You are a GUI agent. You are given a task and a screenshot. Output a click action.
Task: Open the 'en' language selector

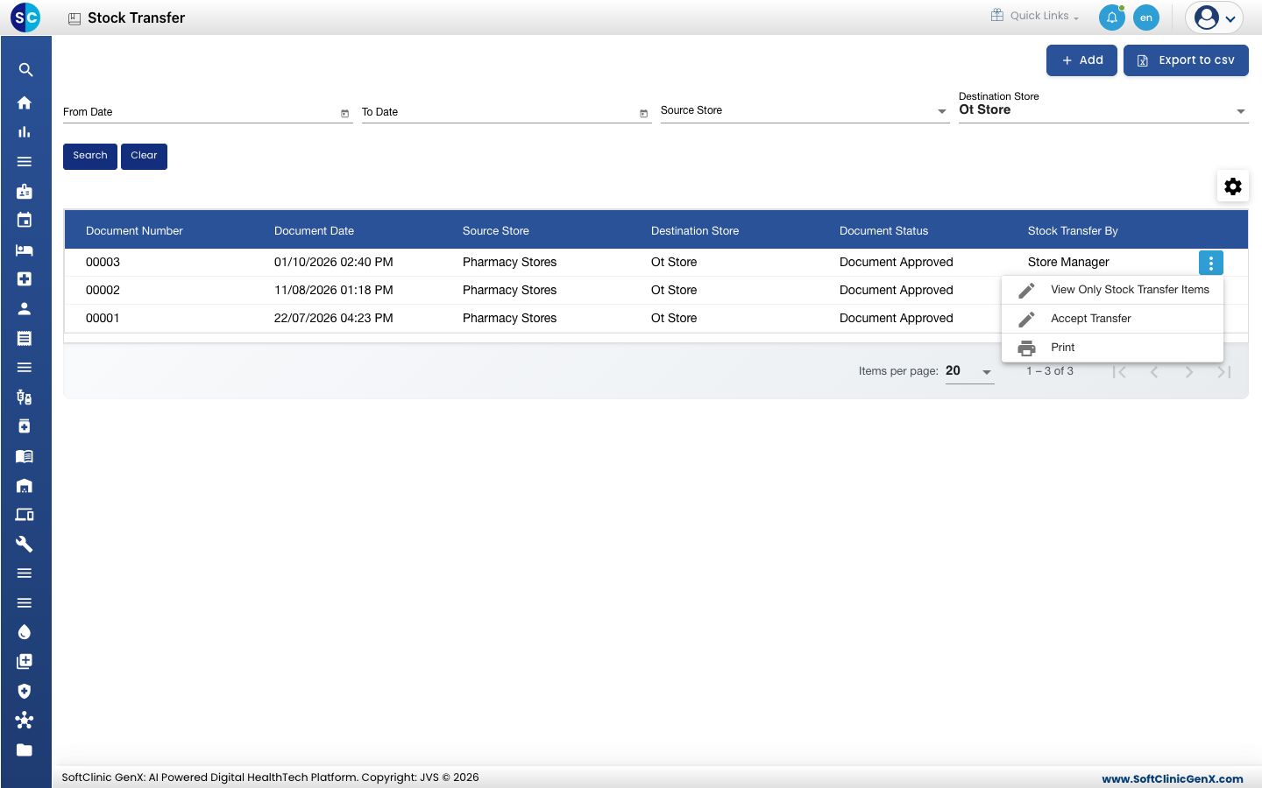[x=1146, y=18]
